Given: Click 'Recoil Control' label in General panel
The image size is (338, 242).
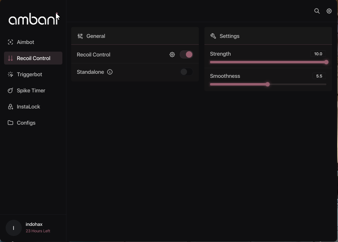Looking at the screenshot, I should [93, 55].
